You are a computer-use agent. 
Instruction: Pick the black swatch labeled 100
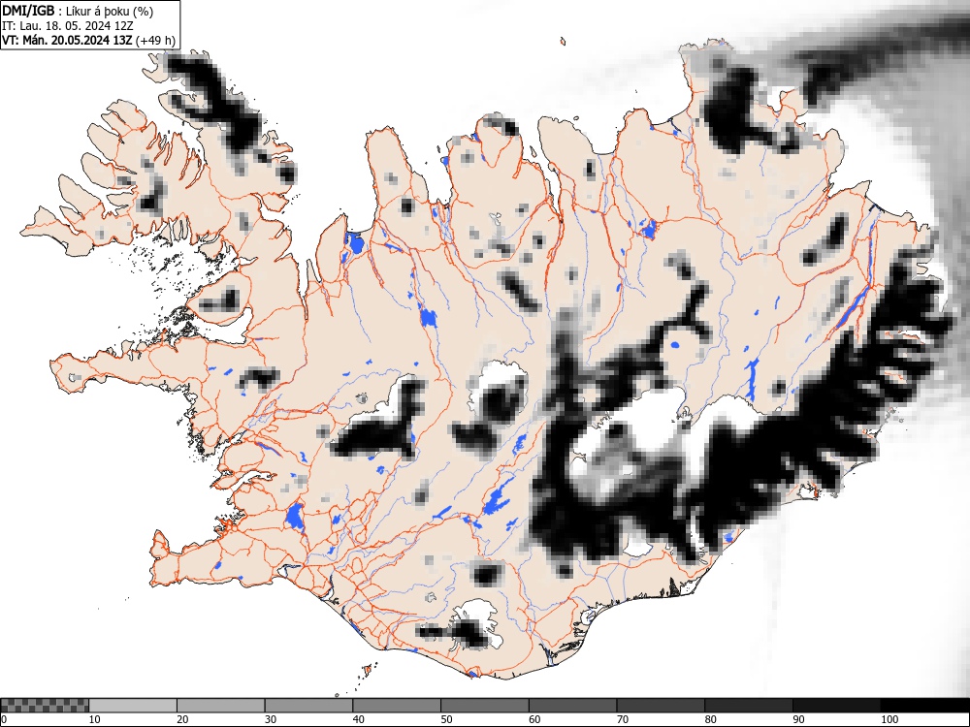(x=924, y=706)
